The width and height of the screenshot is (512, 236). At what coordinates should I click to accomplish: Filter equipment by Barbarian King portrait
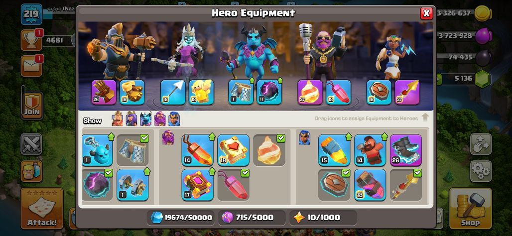point(118,119)
